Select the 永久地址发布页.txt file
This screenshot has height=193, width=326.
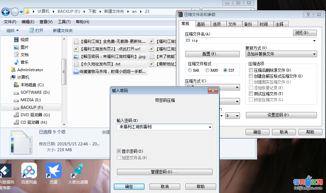(x=76, y=64)
